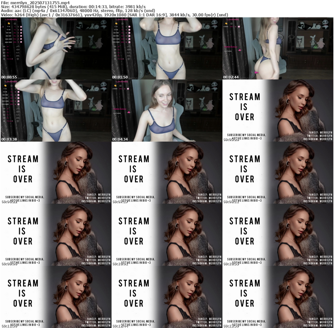Select the thumbnail at 00:04:34
Screen dimensions: 334x328
click(167, 111)
